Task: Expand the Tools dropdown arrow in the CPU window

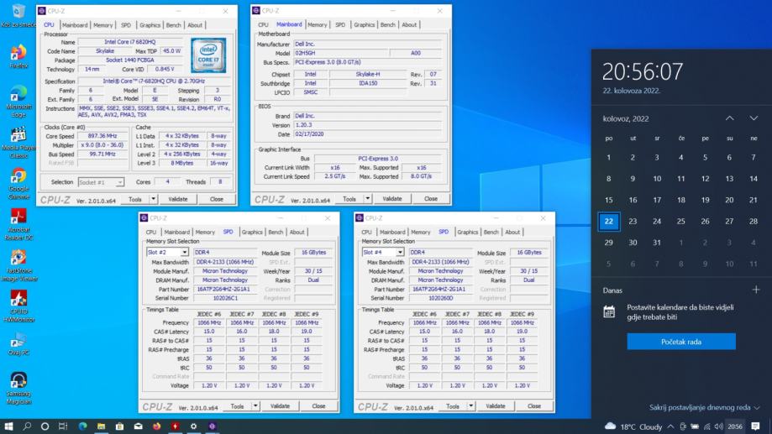Action: 154,199
